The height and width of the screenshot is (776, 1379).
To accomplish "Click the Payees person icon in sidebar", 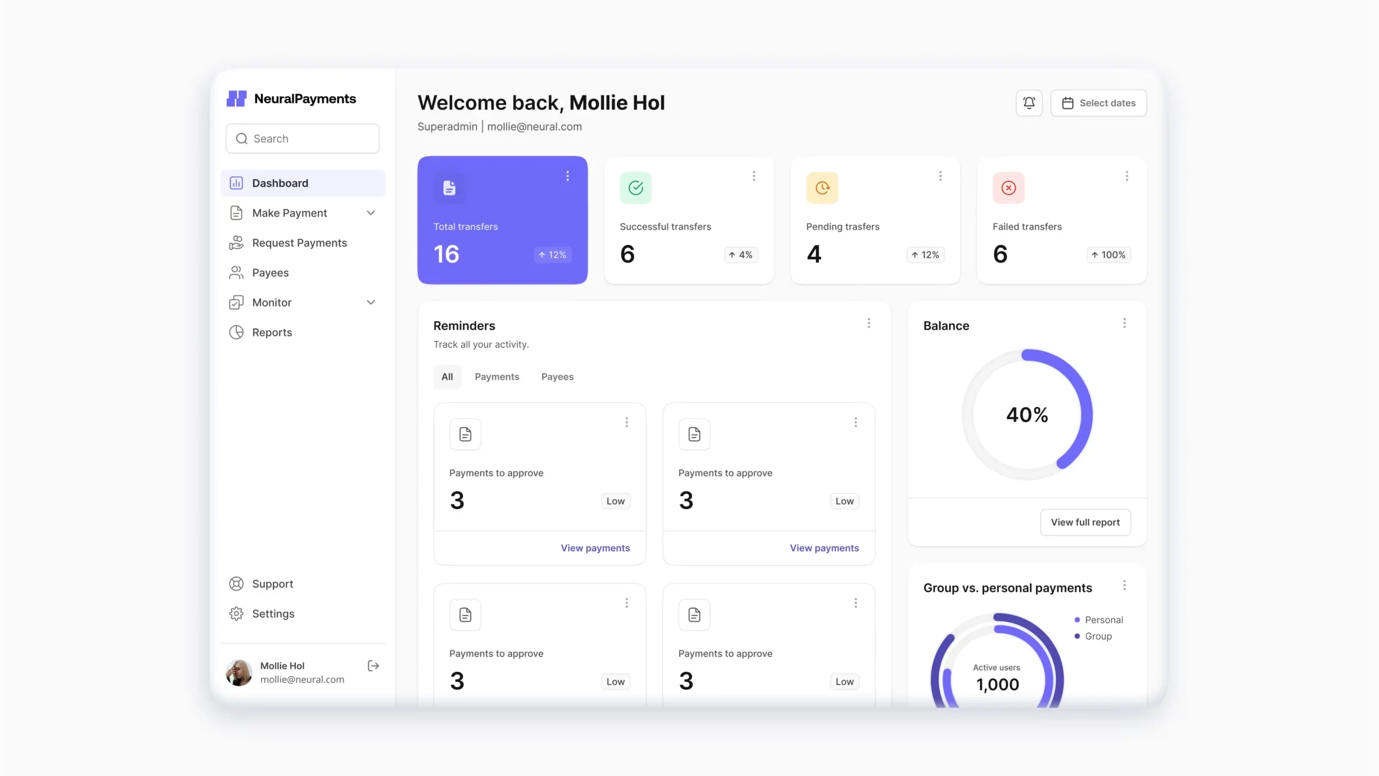I will pyautogui.click(x=237, y=273).
